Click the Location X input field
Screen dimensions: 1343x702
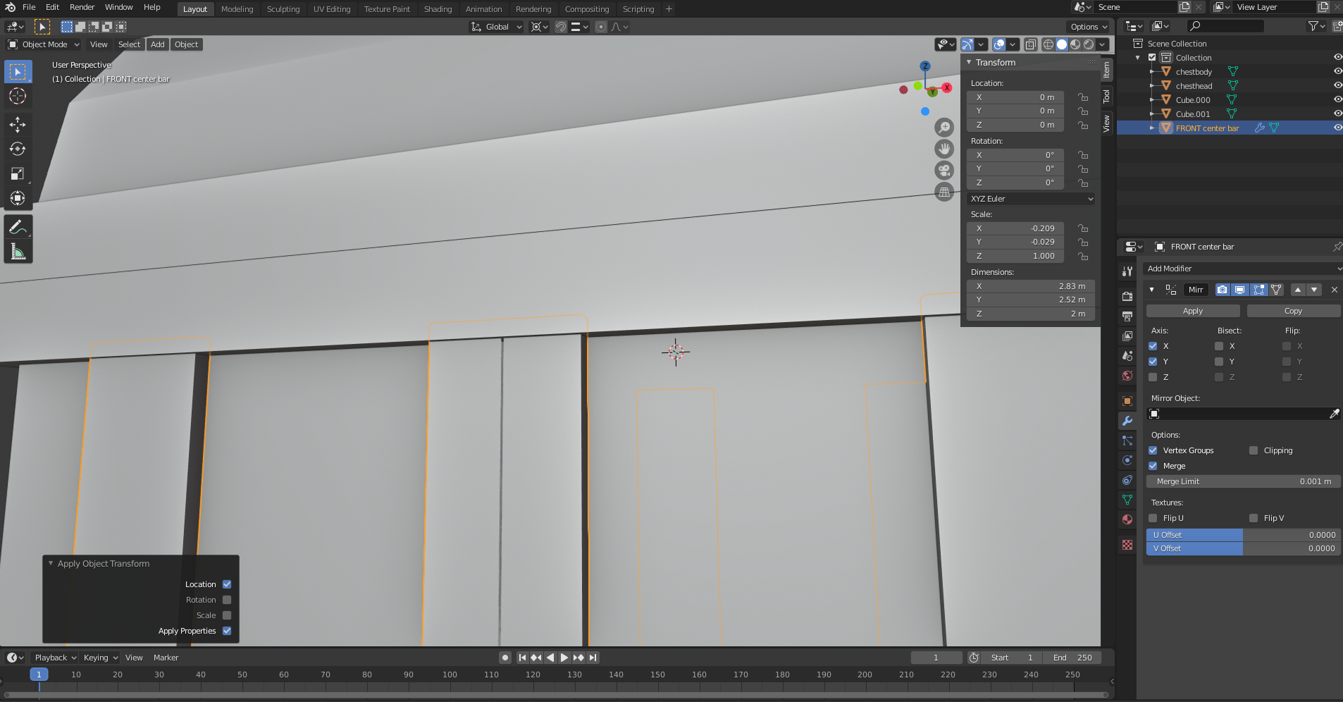1015,97
